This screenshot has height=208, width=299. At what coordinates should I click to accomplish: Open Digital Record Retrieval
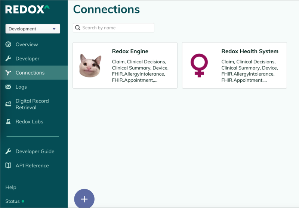(x=32, y=104)
